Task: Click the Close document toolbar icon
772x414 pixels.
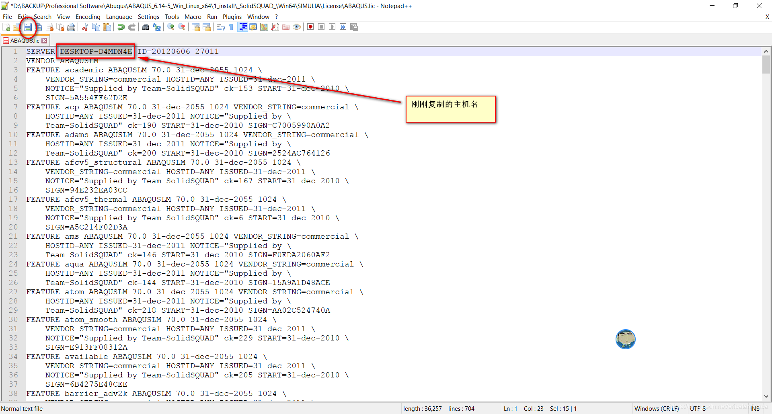Action: coord(50,27)
